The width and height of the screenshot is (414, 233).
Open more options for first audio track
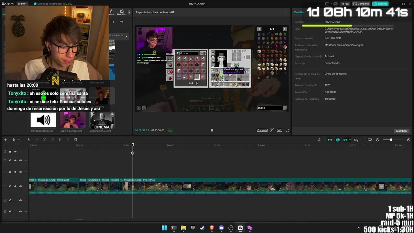tap(26, 200)
